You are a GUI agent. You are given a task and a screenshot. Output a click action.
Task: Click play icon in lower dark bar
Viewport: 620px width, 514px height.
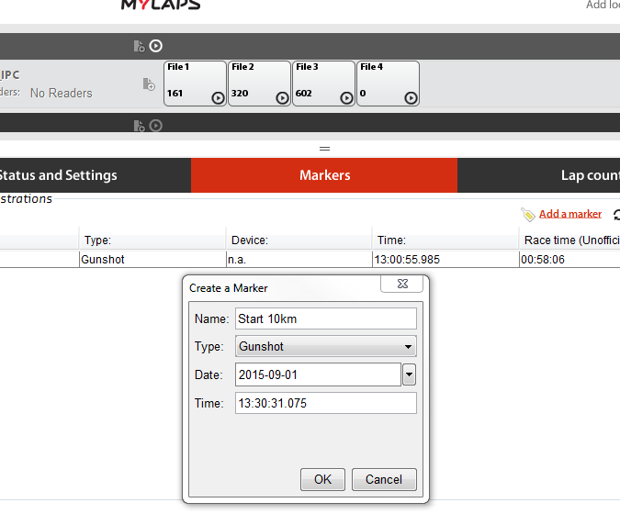156,125
